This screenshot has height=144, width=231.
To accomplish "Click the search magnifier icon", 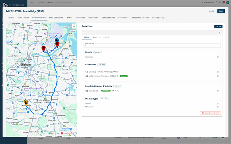I will click(217, 3).
